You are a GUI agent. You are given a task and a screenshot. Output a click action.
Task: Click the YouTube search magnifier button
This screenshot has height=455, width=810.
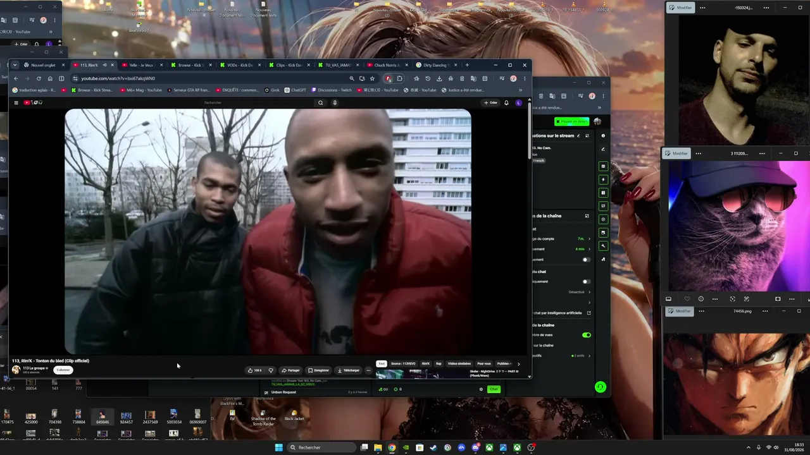[321, 102]
